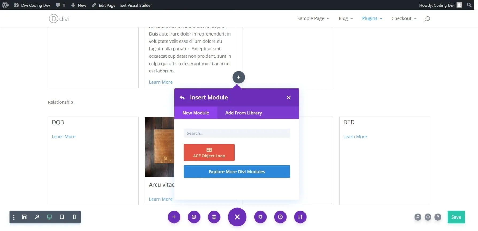Screen dimensions: 478x231
Task: Click the purple trash clear layout button
Action: 214,217
